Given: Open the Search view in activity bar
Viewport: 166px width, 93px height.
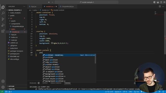Looking at the screenshot, I should 3,13.
